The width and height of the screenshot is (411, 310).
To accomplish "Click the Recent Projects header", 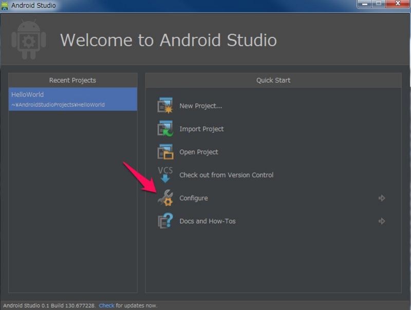I will click(x=72, y=80).
